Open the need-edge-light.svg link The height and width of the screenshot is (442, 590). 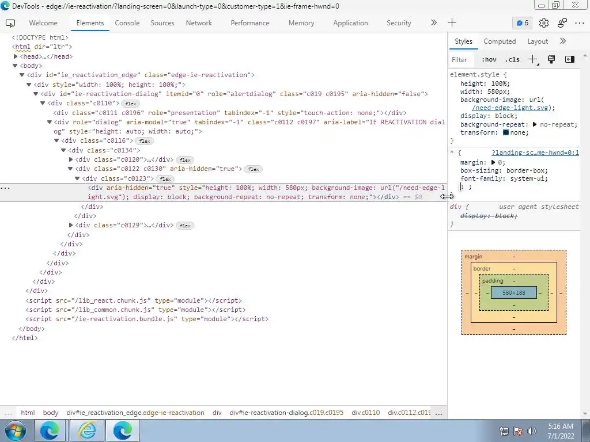[x=510, y=108]
